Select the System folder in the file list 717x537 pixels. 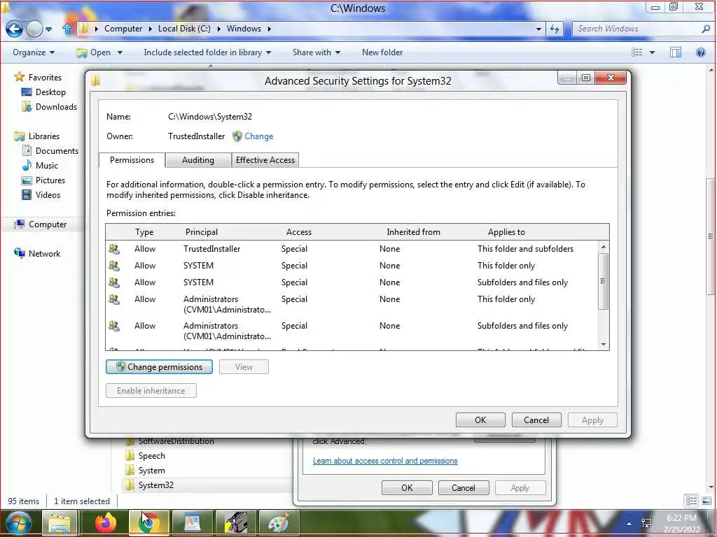[x=146, y=471]
